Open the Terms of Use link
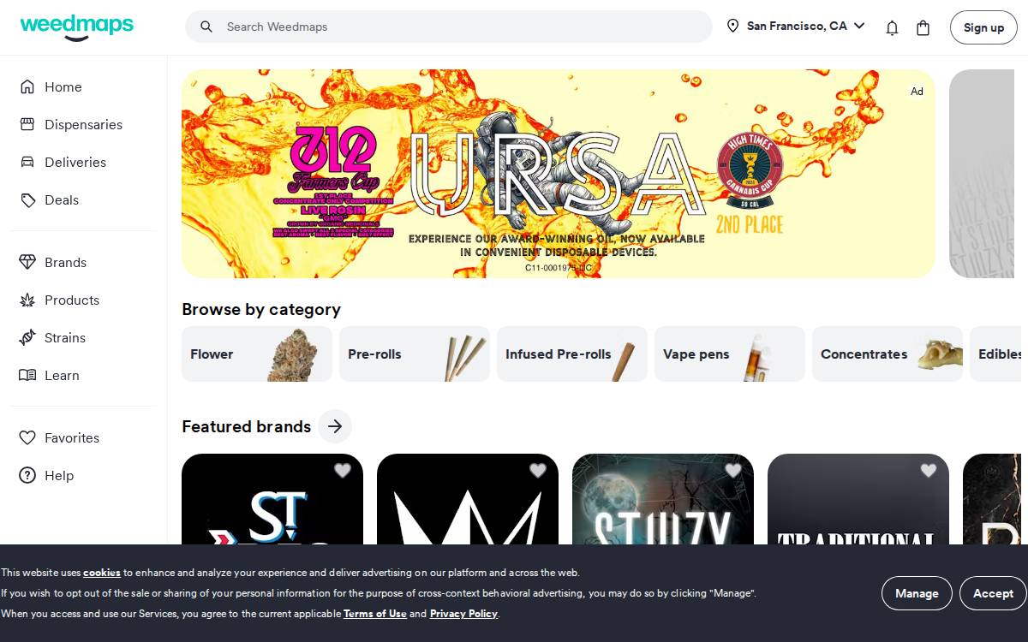The width and height of the screenshot is (1028, 642). 375,614
